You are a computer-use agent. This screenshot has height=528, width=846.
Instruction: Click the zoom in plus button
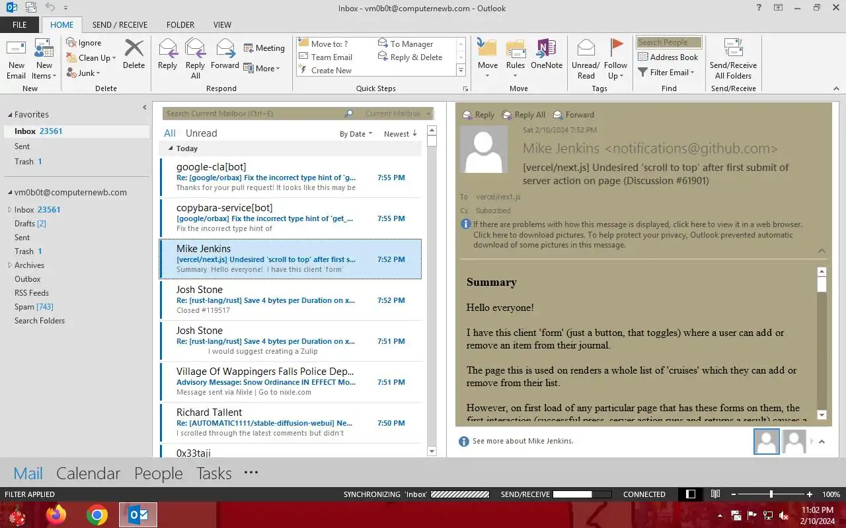[x=810, y=494]
